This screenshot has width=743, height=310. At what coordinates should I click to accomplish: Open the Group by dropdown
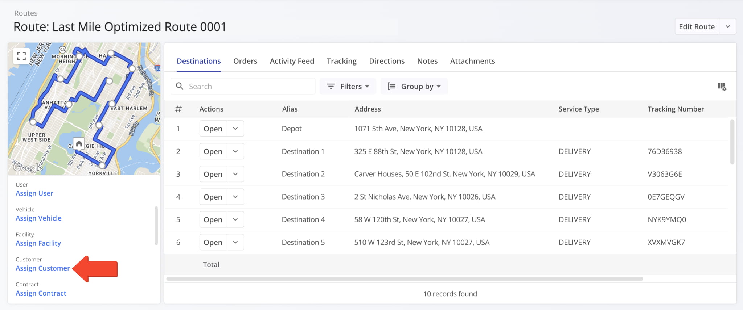pyautogui.click(x=414, y=86)
